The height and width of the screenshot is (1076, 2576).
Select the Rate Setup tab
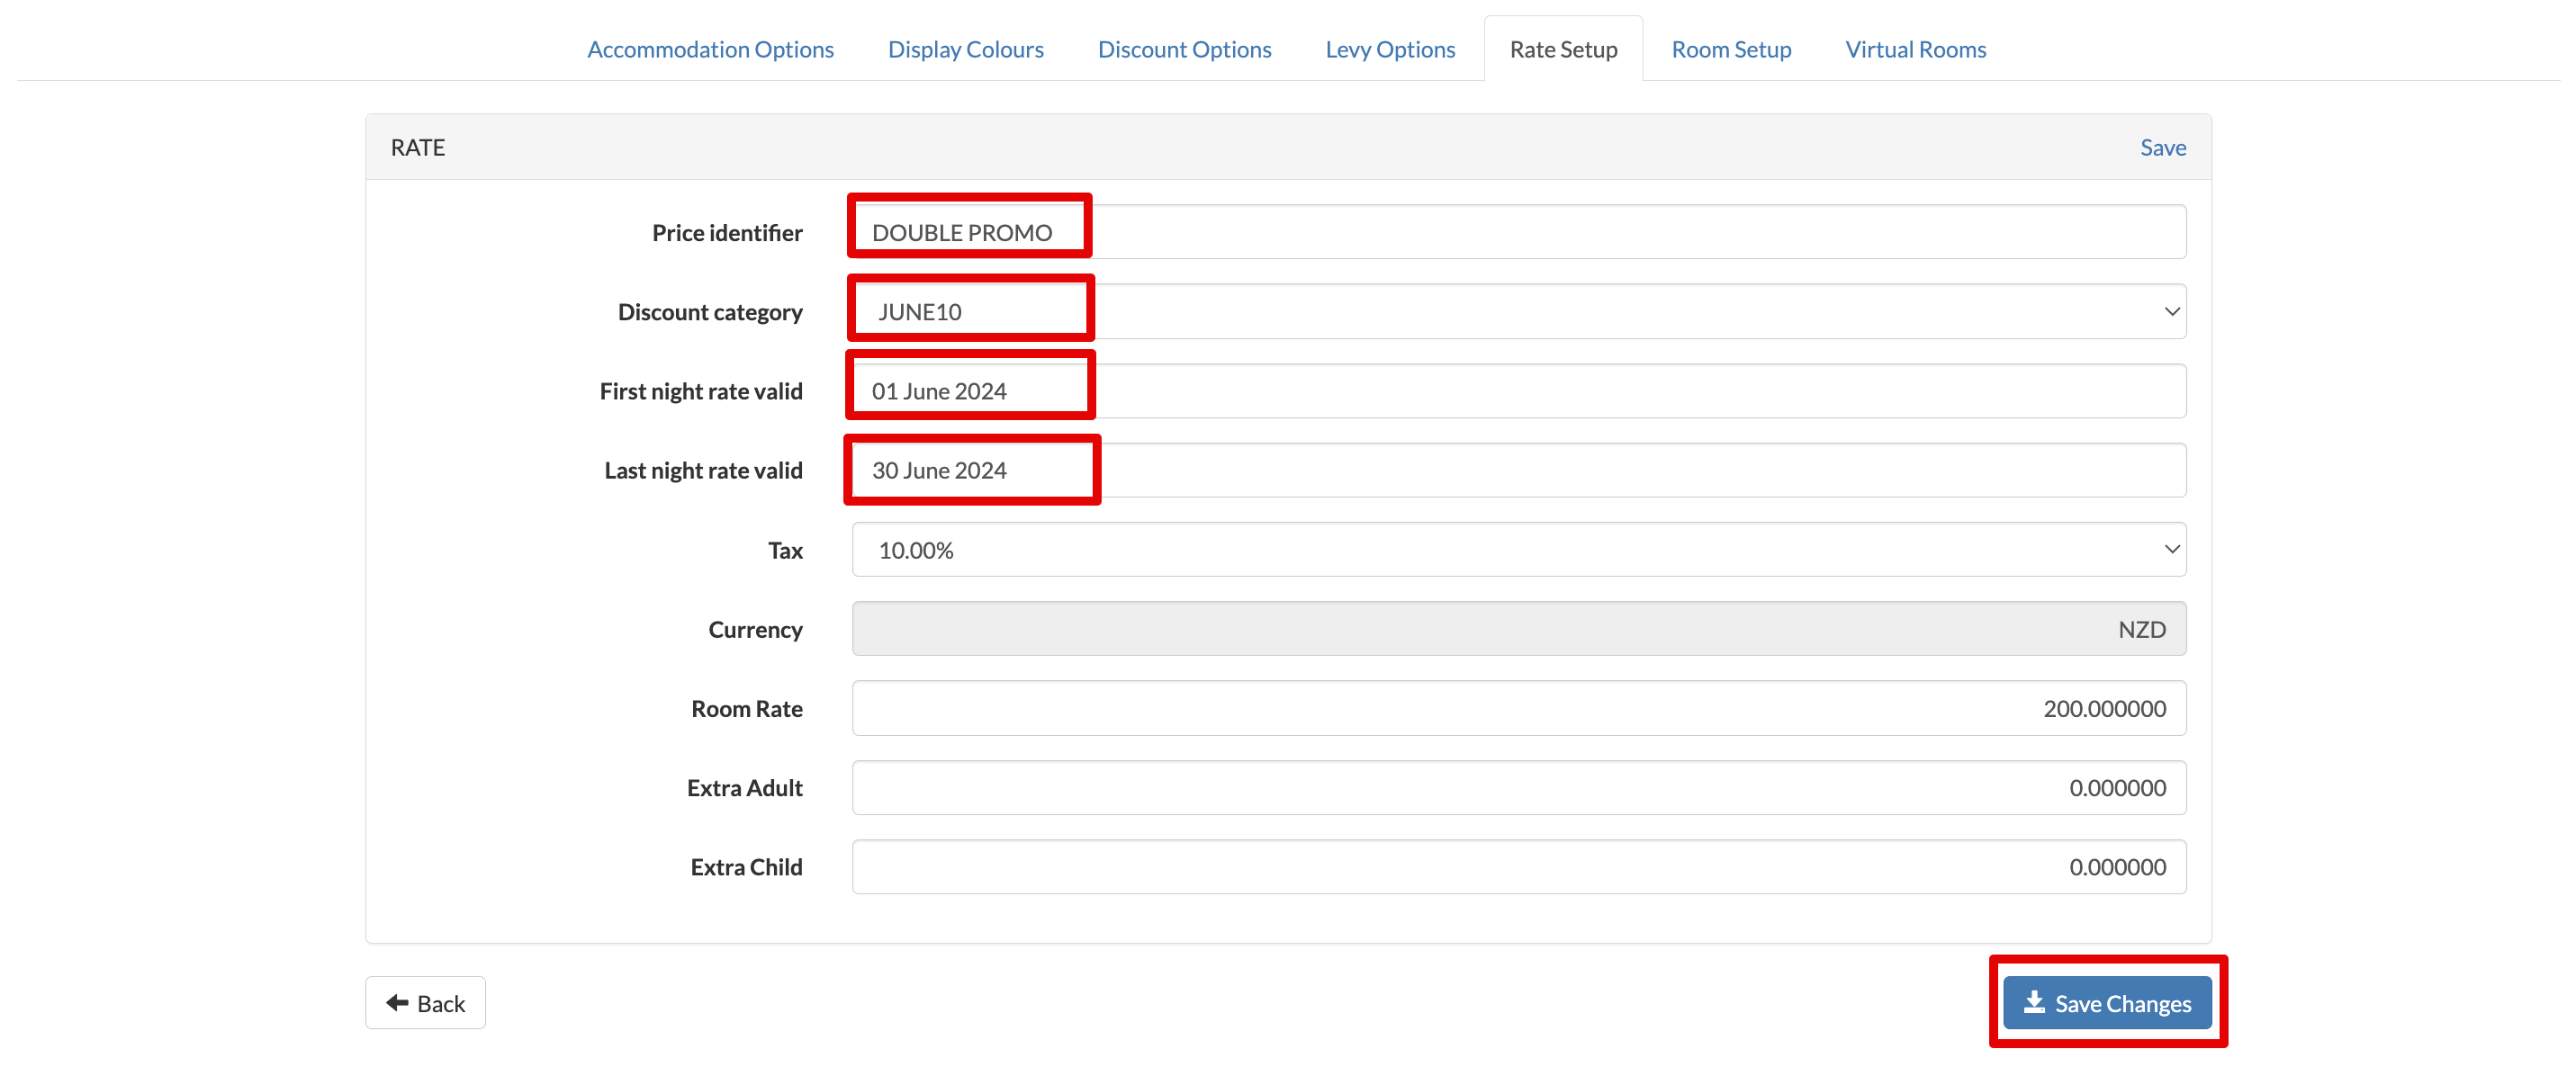1562,49
